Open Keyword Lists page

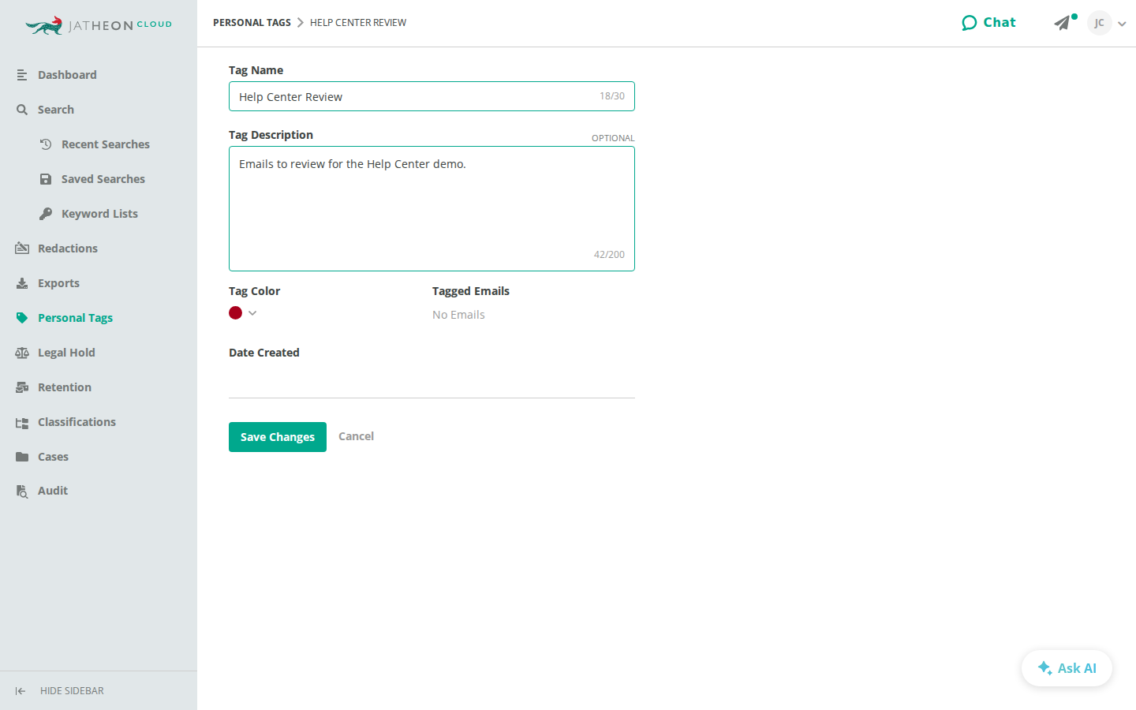pyautogui.click(x=99, y=214)
